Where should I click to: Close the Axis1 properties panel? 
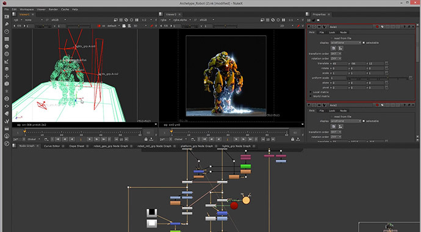(x=414, y=27)
